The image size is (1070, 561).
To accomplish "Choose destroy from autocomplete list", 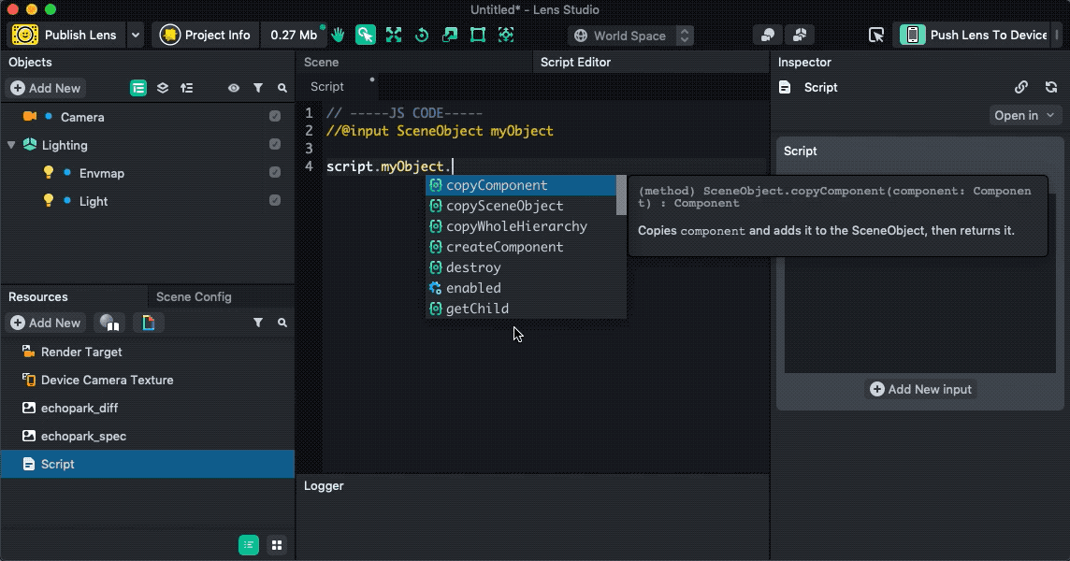I will [521, 266].
